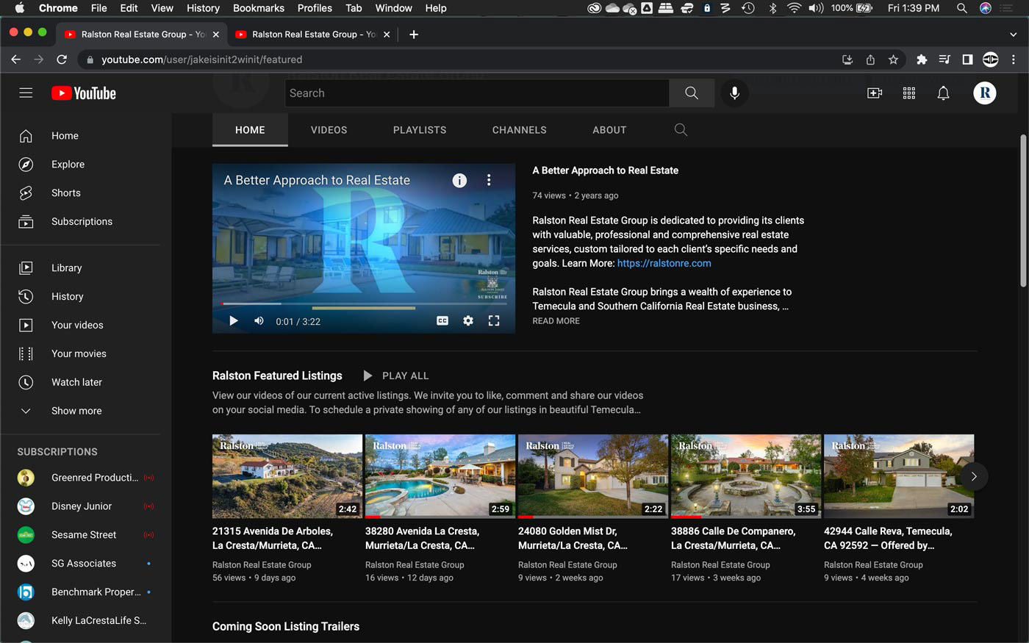This screenshot has height=643, width=1029.
Task: Toggle closed captions in the player
Action: pos(442,321)
